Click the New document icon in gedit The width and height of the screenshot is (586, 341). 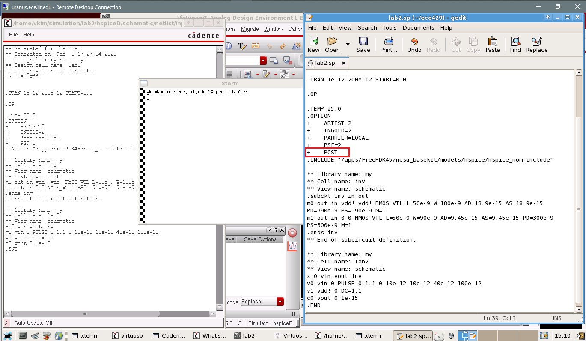pyautogui.click(x=313, y=45)
